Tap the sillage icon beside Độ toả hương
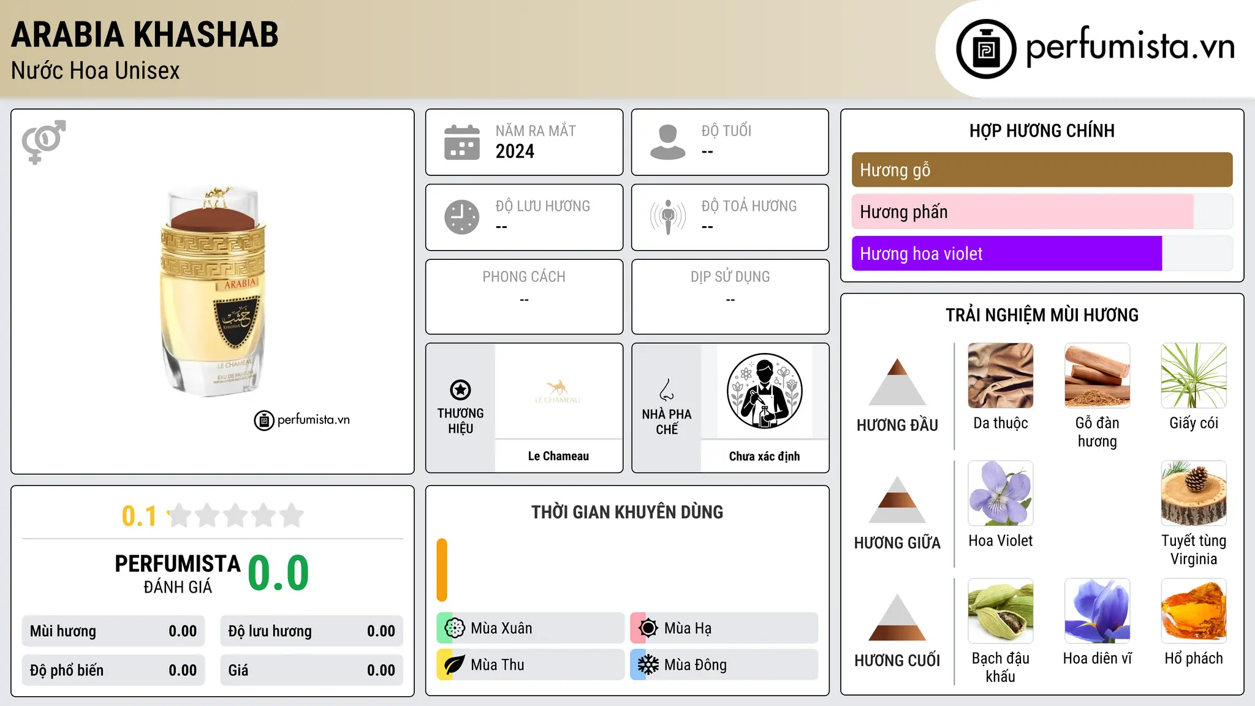Screen dimensions: 1255x706 pyautogui.click(x=667, y=217)
